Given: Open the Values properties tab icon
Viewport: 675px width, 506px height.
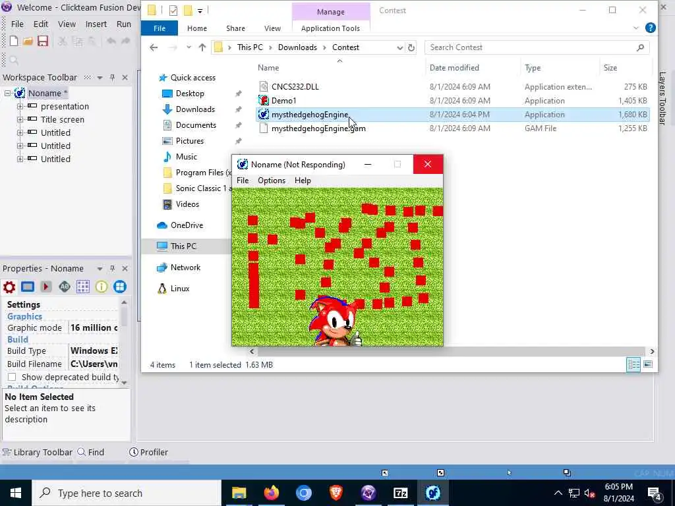Looking at the screenshot, I should click(x=65, y=287).
